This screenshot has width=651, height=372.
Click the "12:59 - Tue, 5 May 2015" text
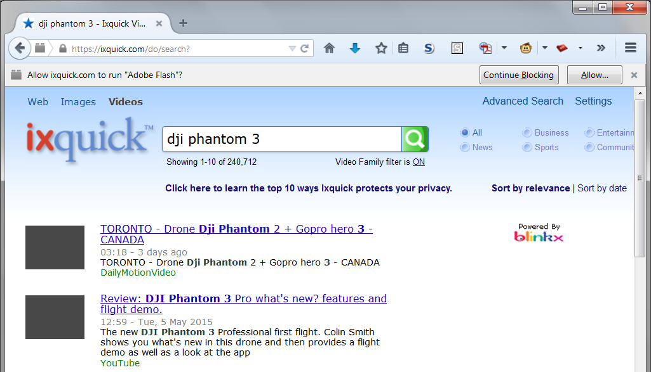(x=156, y=322)
